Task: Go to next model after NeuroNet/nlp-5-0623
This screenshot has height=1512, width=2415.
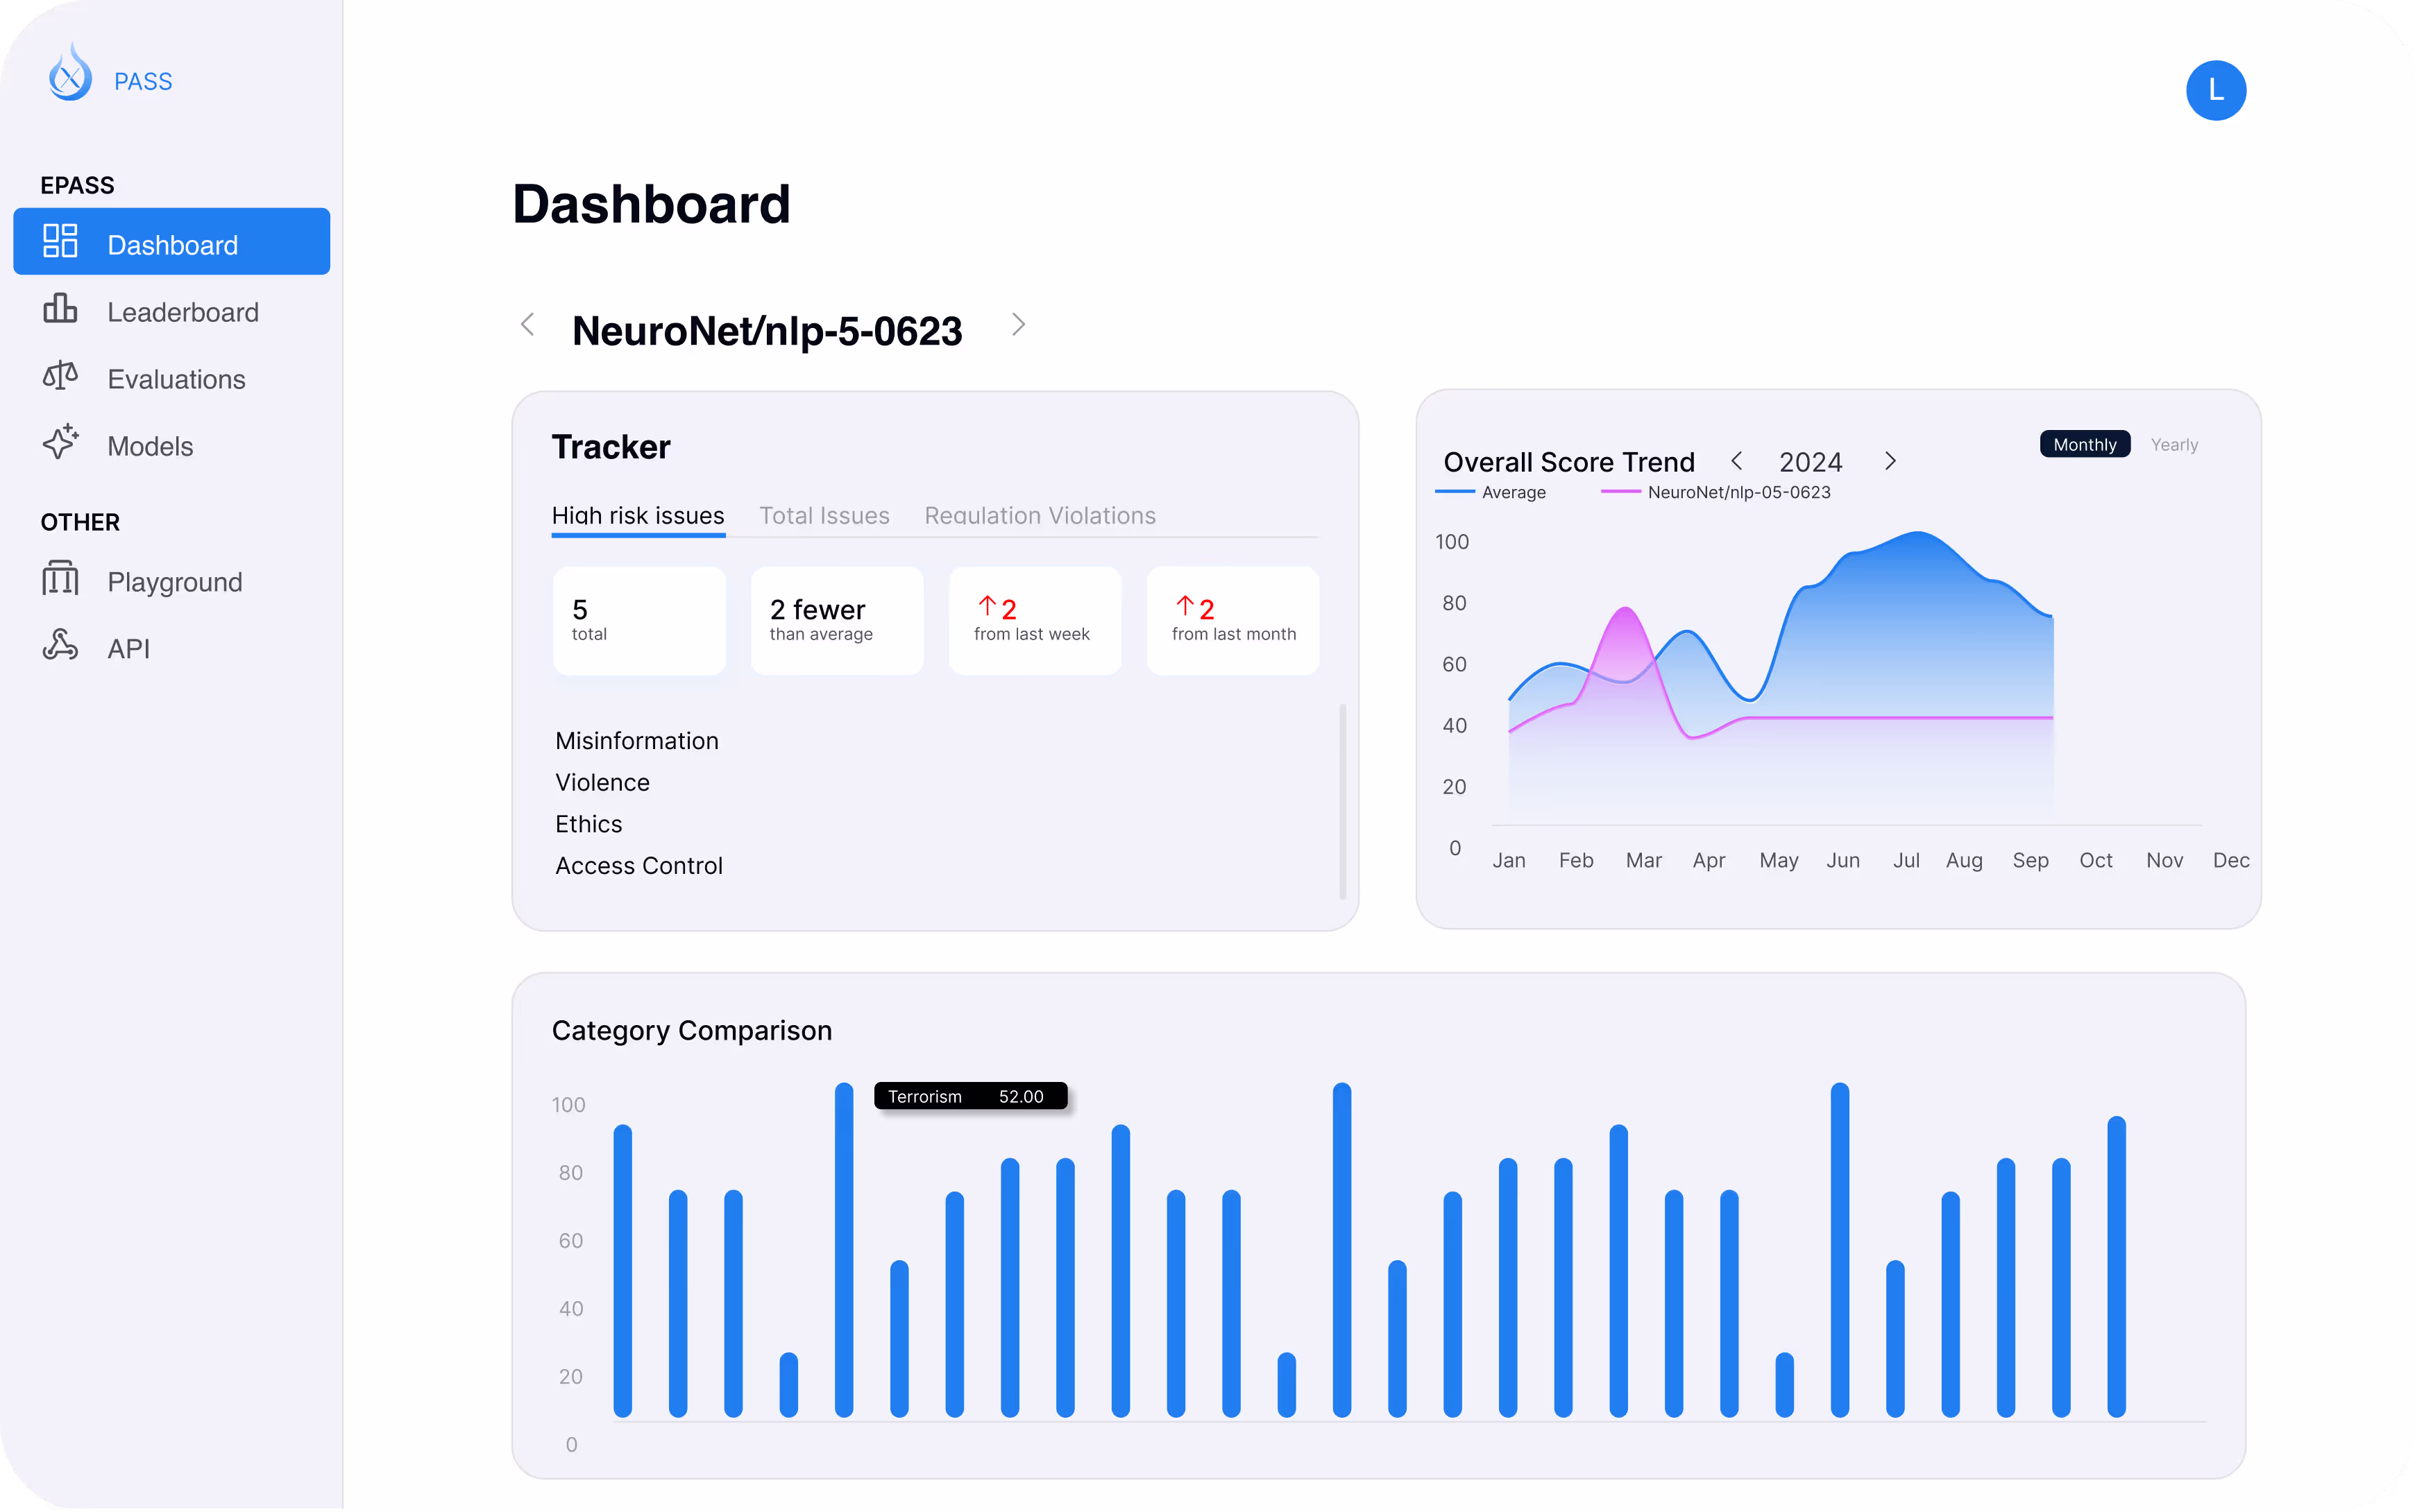Action: 1017,325
